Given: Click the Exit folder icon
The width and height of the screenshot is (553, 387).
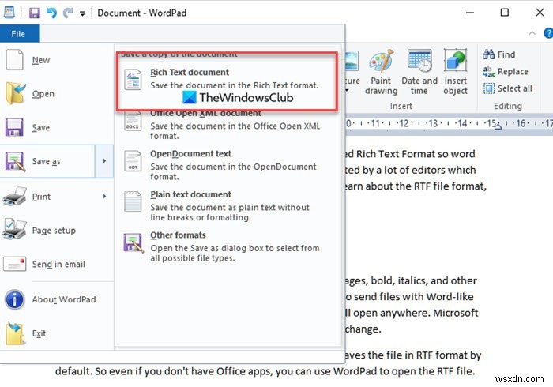Looking at the screenshot, I should click(x=16, y=333).
